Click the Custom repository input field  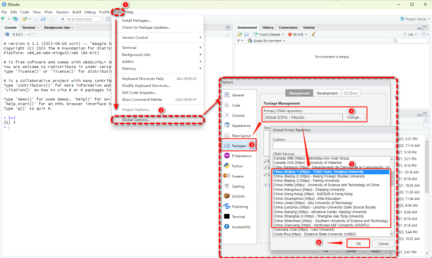pyautogui.click(x=334, y=145)
